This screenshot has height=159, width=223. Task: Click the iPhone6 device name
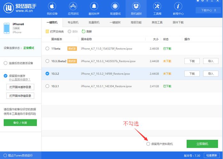[18, 24]
